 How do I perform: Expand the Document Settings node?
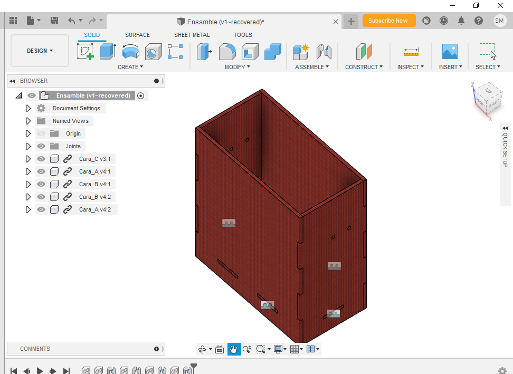(28, 108)
